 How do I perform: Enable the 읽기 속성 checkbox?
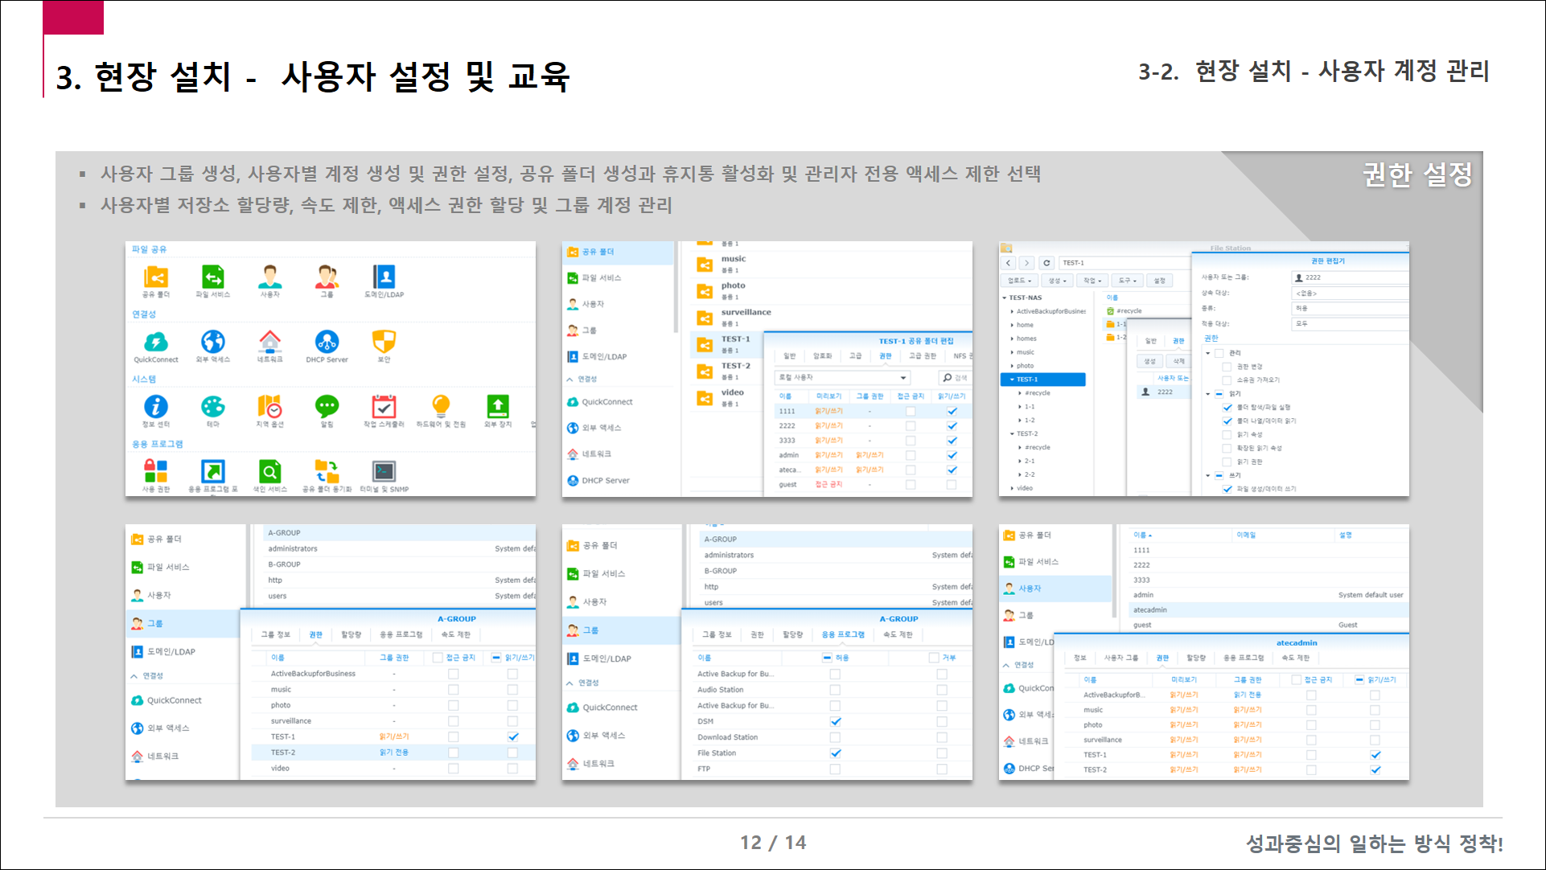click(1227, 435)
